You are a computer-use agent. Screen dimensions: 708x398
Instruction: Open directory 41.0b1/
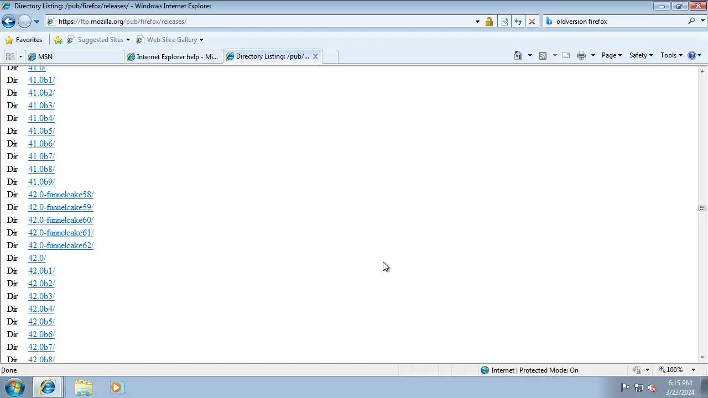coord(41,80)
